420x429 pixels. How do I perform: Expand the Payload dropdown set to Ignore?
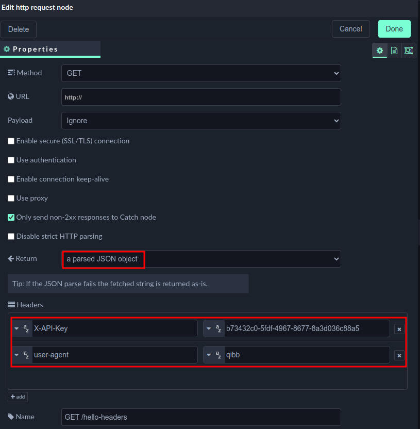pos(201,121)
